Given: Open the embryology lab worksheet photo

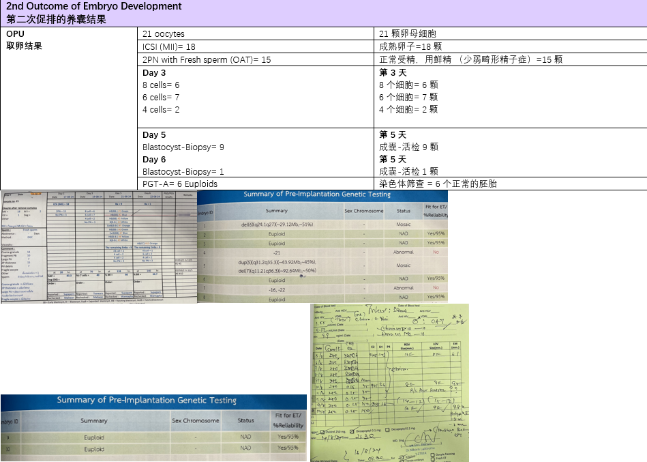Looking at the screenshot, I should tap(99, 247).
